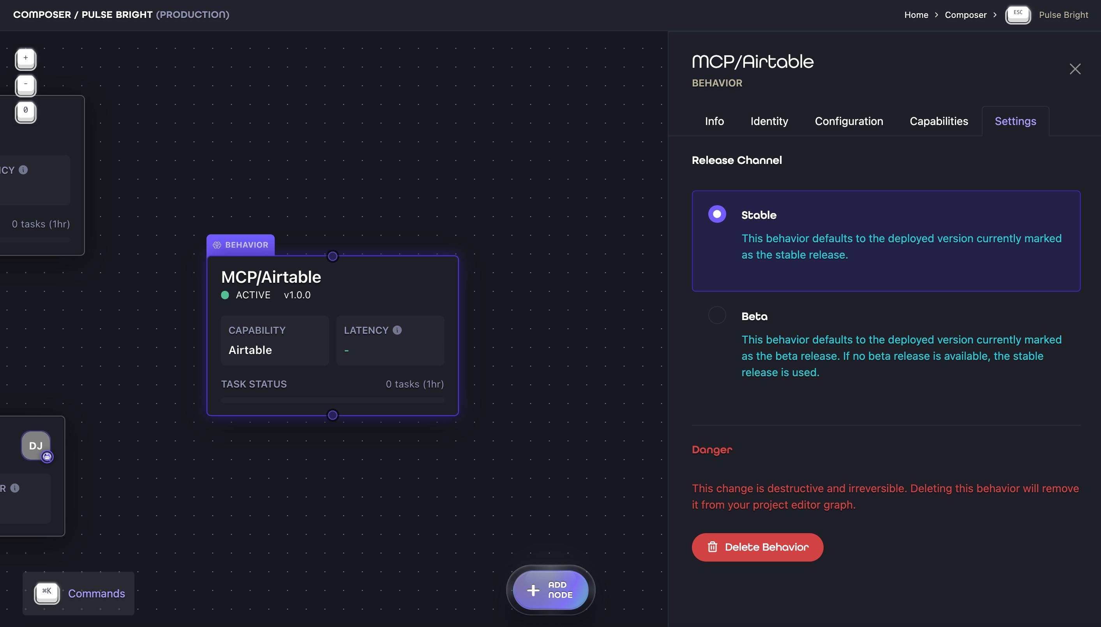Viewport: 1101px width, 627px height.
Task: Click Pulse Bright breadcrumb
Action: [x=1063, y=15]
